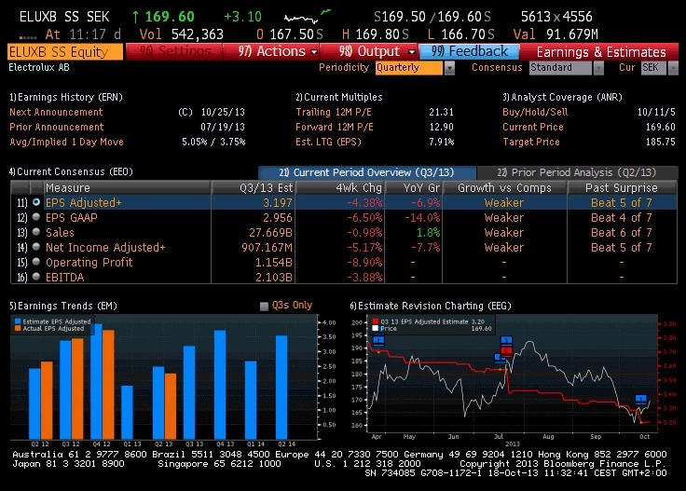Click the Standard consensus field

point(560,68)
